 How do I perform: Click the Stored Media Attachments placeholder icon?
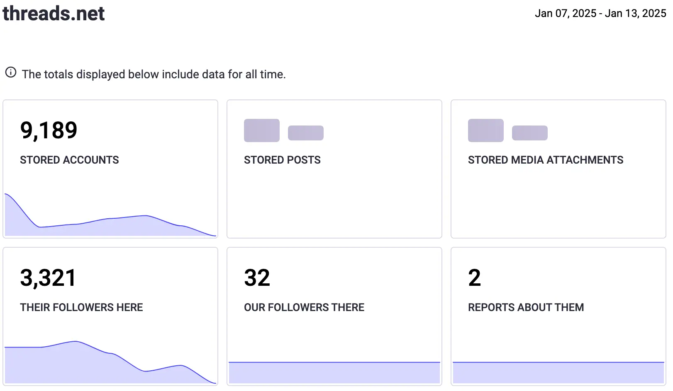(x=485, y=130)
